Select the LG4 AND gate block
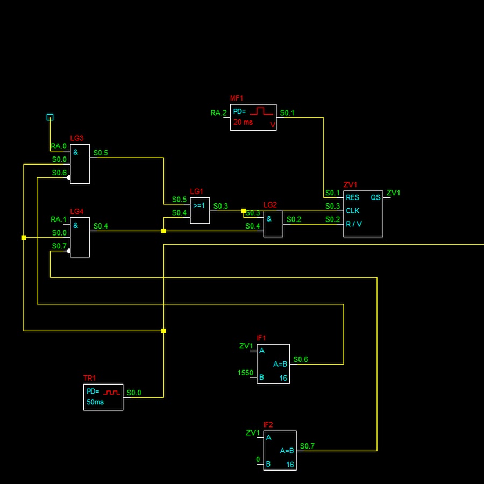484x484 pixels. (80, 237)
